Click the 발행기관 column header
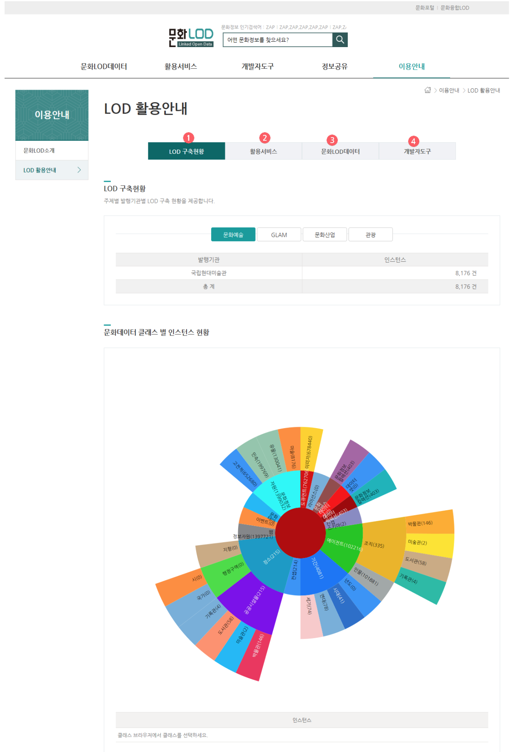523x752 pixels. (x=209, y=260)
